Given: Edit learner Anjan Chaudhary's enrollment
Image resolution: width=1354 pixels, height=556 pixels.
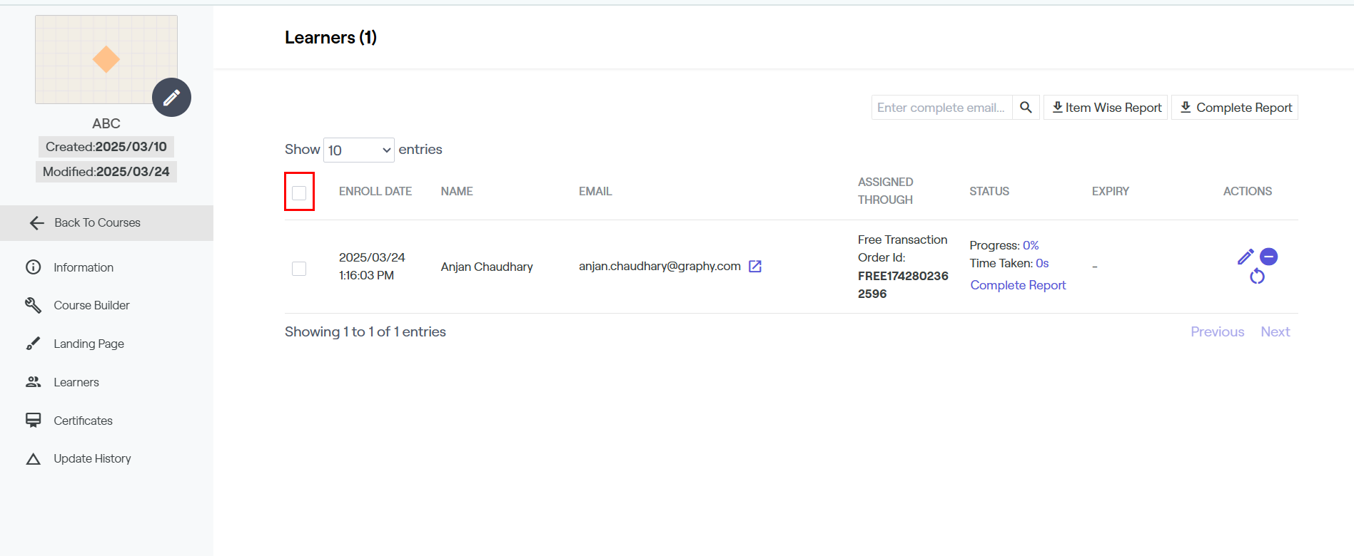Looking at the screenshot, I should (1246, 257).
